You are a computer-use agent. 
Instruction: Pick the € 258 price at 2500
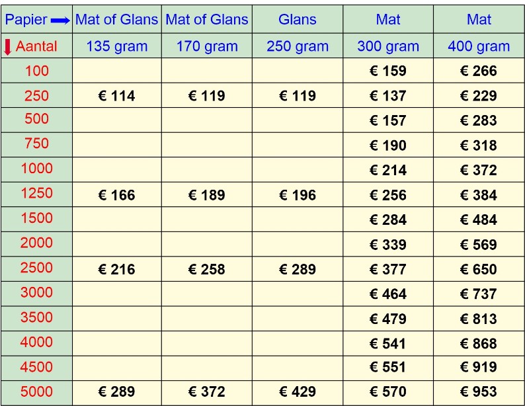[x=206, y=269]
